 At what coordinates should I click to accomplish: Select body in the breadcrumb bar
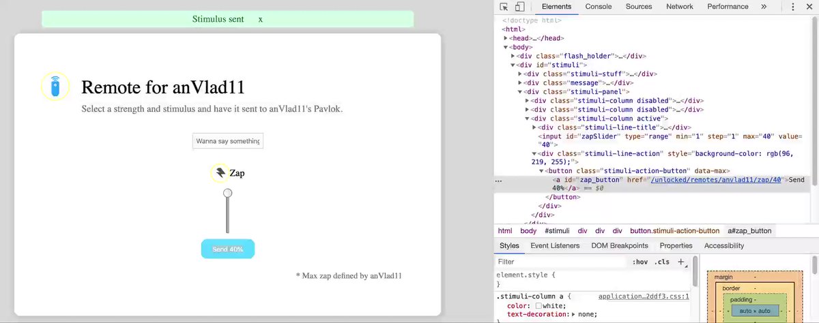pyautogui.click(x=529, y=231)
